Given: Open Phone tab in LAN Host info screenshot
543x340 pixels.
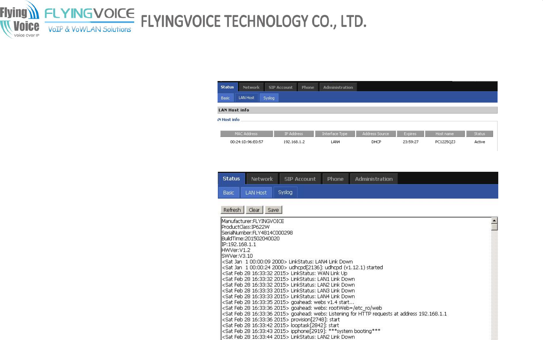Looking at the screenshot, I should (308, 88).
